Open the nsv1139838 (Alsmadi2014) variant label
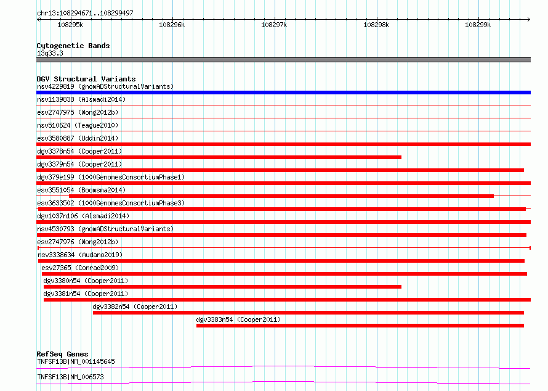 81,99
